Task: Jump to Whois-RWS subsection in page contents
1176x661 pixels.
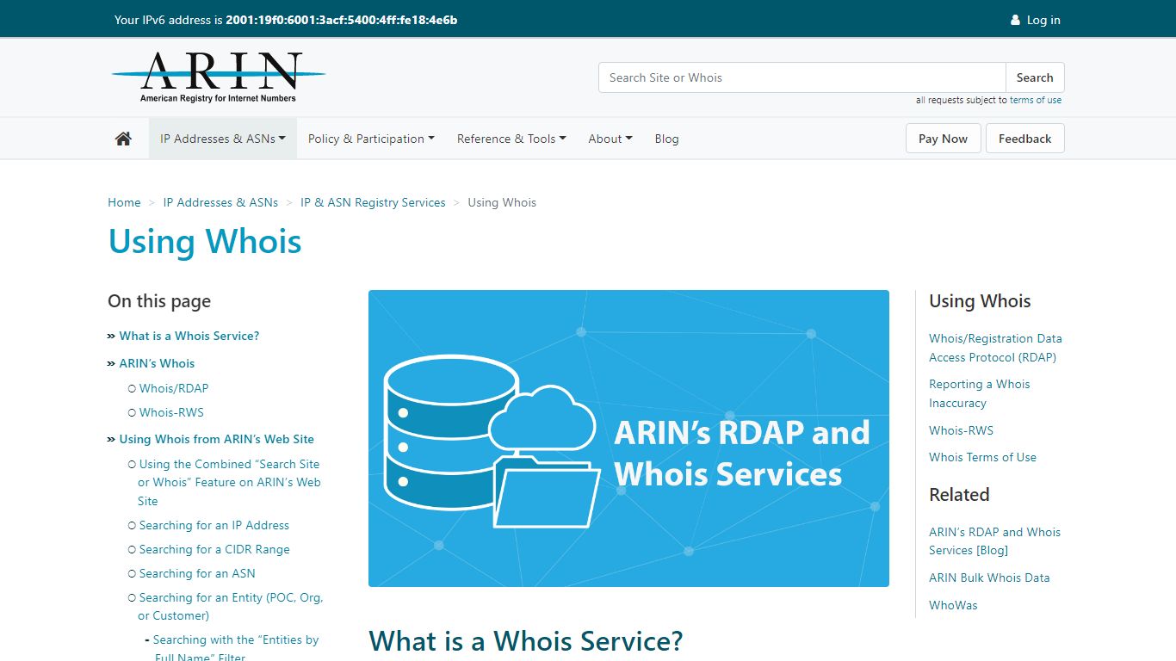Action: tap(171, 412)
